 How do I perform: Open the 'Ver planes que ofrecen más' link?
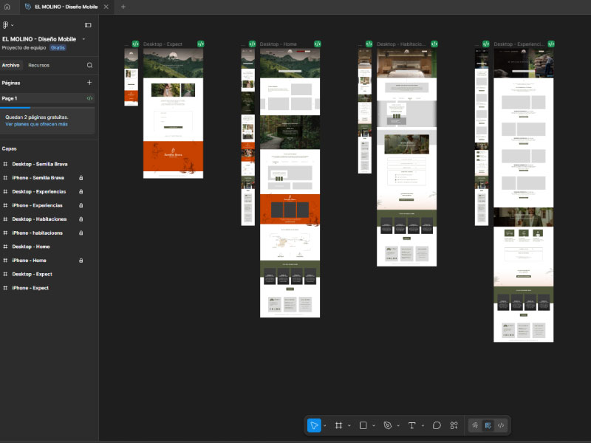pos(36,124)
